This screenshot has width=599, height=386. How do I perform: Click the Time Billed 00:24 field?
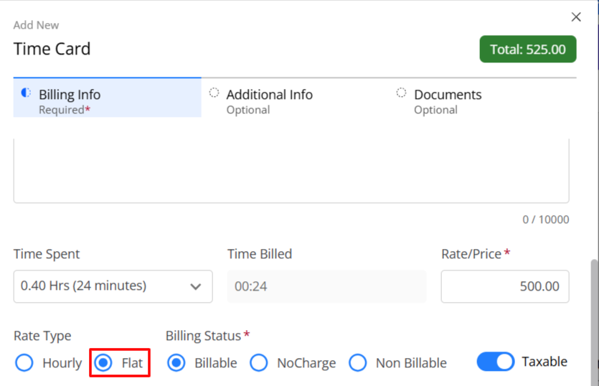point(326,286)
